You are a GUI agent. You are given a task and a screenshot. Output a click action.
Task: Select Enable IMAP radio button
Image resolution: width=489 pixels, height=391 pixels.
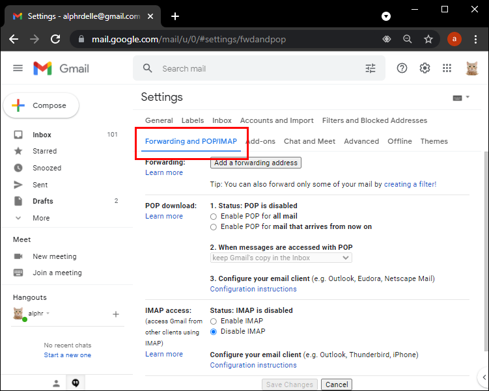point(214,321)
